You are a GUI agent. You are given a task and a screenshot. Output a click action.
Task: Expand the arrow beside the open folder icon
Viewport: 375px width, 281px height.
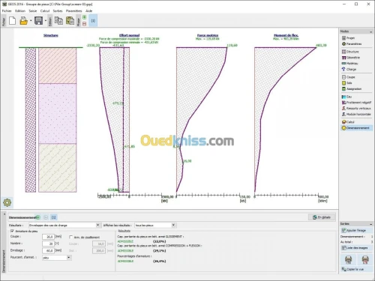(x=31, y=21)
